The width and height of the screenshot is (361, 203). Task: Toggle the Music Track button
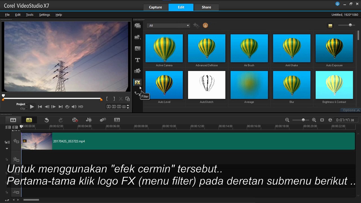(16, 192)
